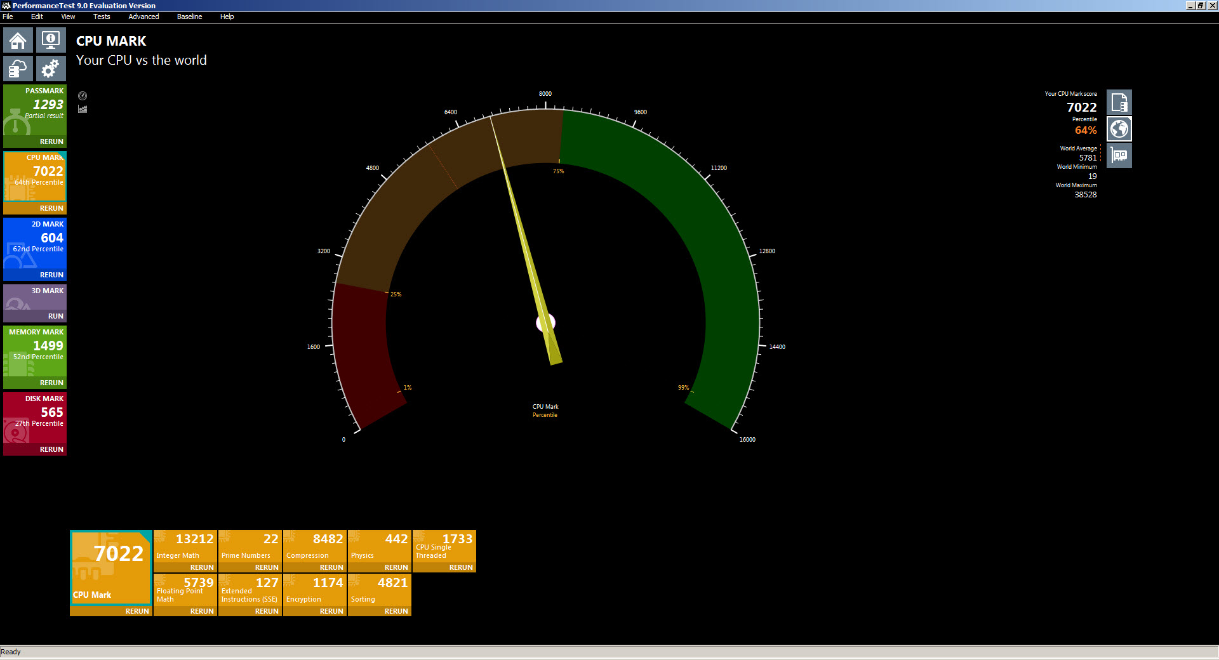Click the World Average 5781 value

(x=1088, y=158)
